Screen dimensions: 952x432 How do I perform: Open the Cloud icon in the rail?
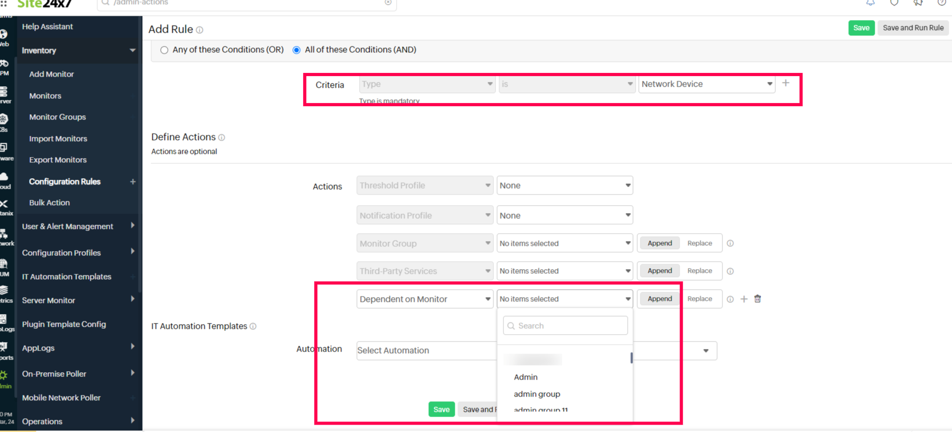4,177
